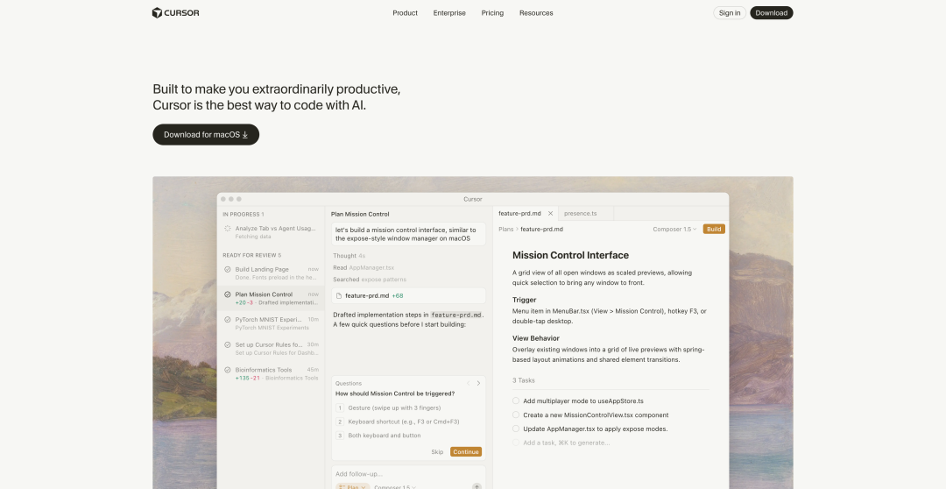Open the Composer 1.5 model dropdown

674,230
